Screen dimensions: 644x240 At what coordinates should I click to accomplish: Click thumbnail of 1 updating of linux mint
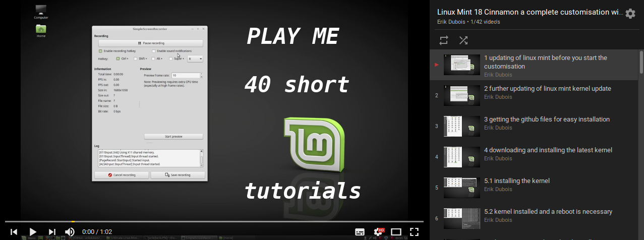pos(462,65)
